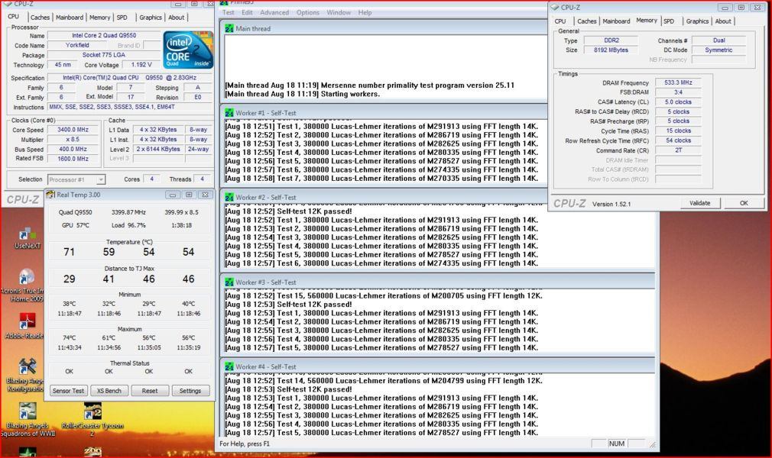Click the memory Size 8192 MBytes value

click(611, 50)
